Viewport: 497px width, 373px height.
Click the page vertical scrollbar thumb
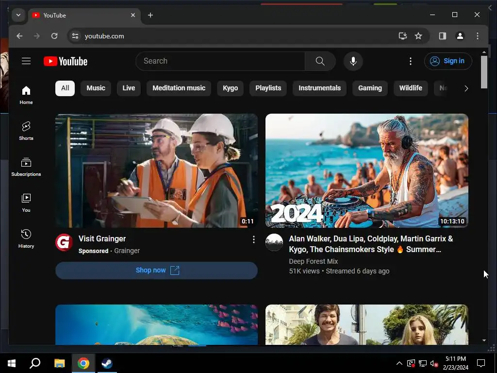point(484,72)
